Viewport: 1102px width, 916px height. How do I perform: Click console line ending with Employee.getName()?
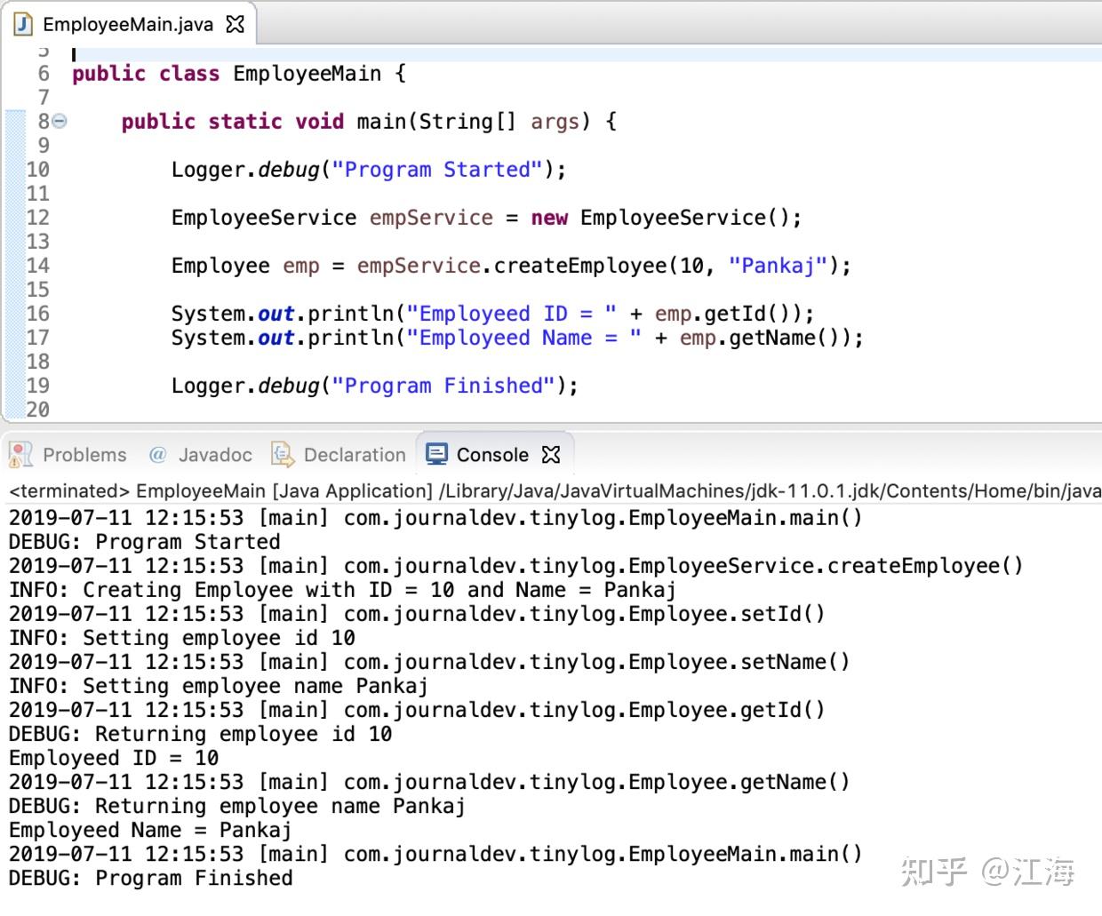[x=429, y=782]
